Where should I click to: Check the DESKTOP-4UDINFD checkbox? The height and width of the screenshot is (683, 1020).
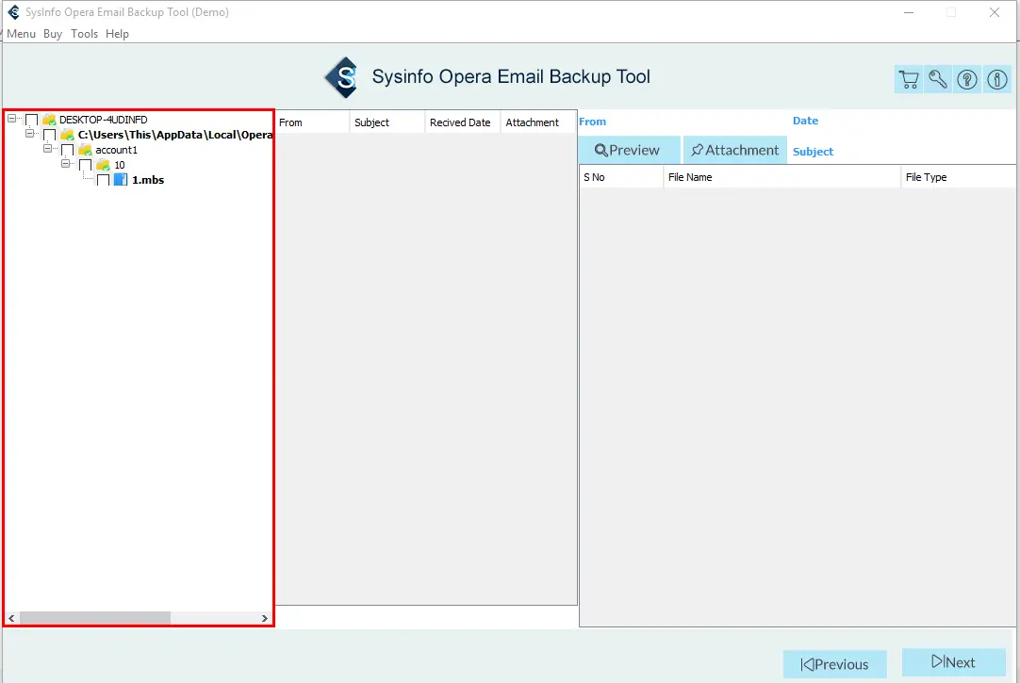[31, 121]
